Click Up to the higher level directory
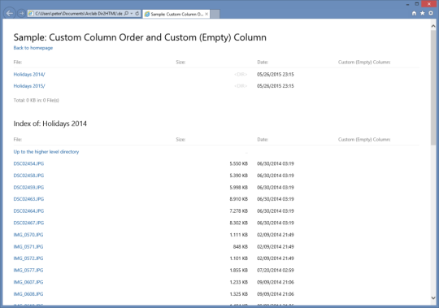The image size is (439, 308). [46, 152]
